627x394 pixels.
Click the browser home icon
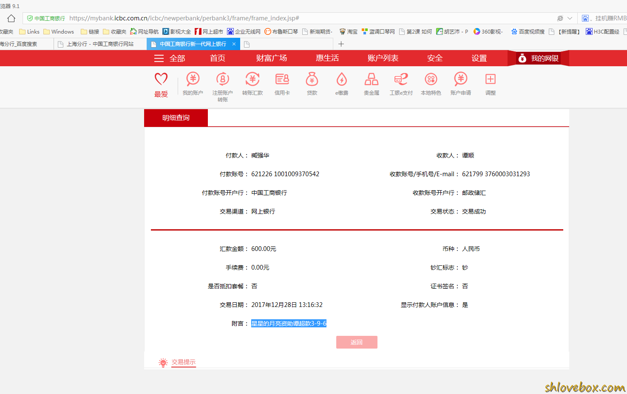(x=11, y=18)
